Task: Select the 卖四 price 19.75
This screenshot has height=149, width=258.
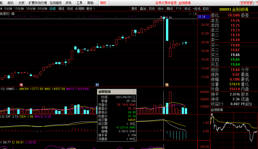Action: click(235, 25)
